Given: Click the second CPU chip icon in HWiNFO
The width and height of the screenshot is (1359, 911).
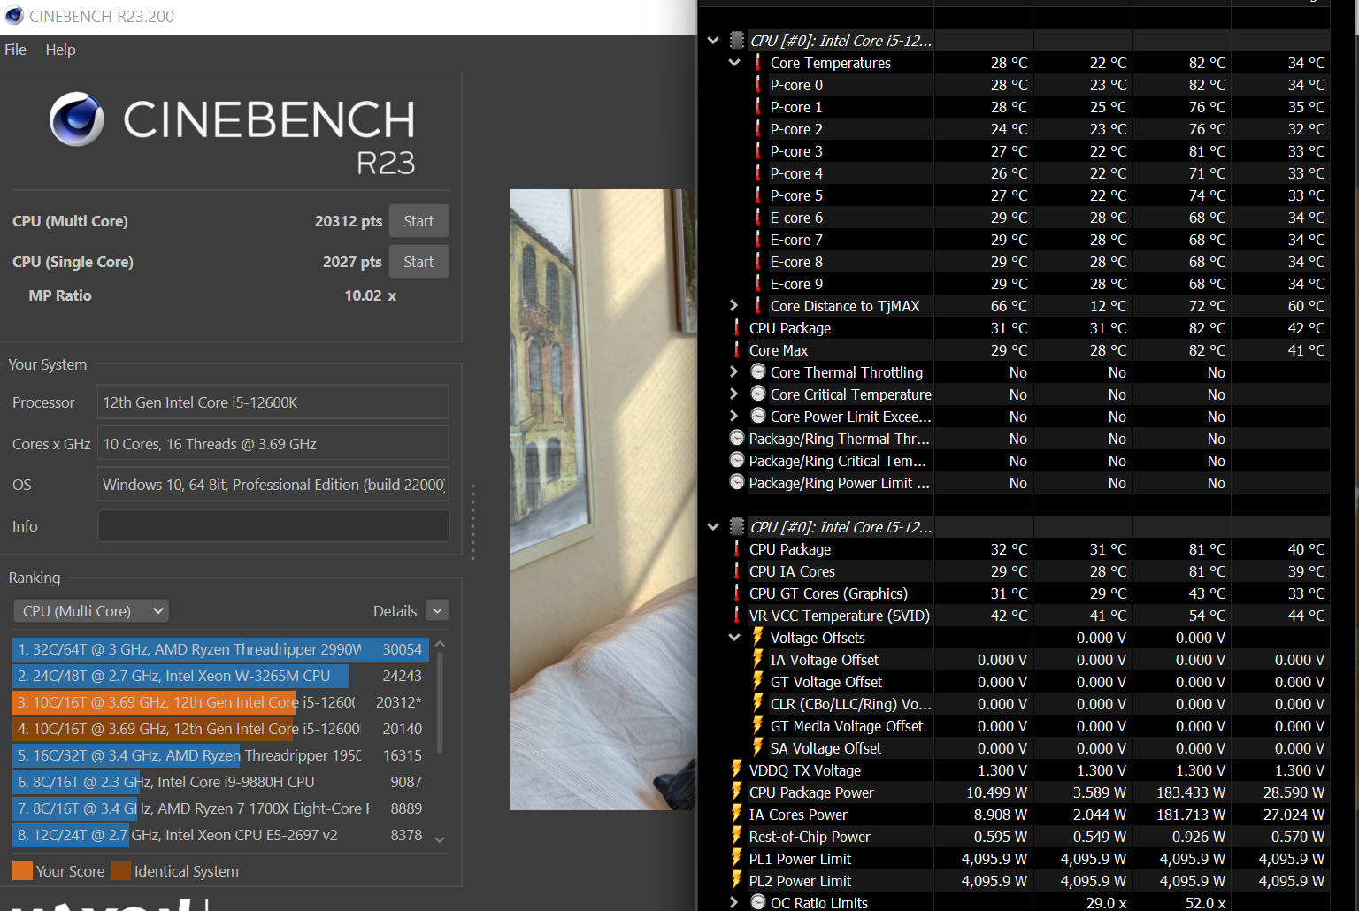Looking at the screenshot, I should coord(736,527).
